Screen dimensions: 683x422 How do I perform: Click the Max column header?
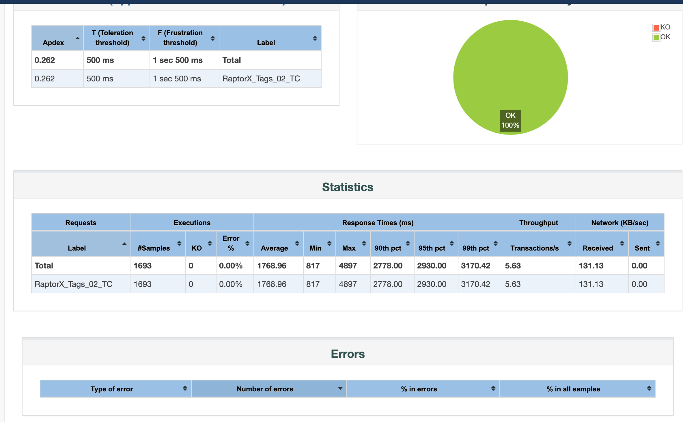(x=349, y=248)
